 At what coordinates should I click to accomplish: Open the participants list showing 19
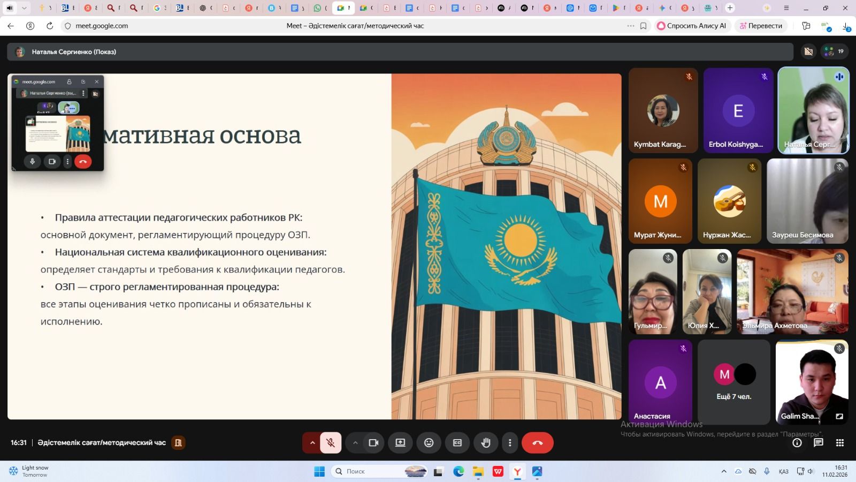click(835, 51)
